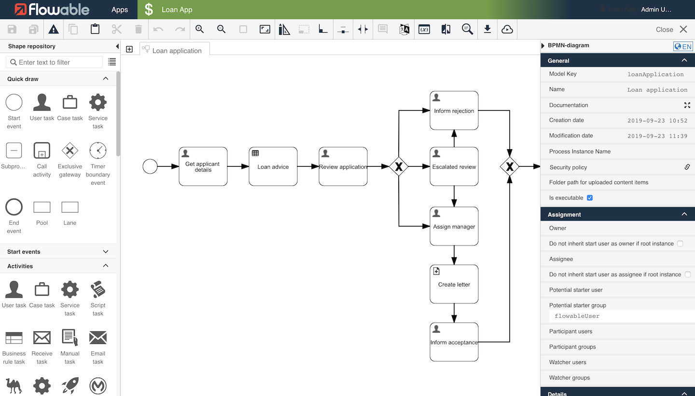Select the validate model warning icon

tap(53, 29)
